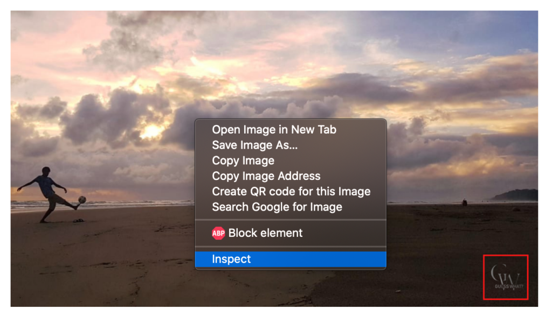Image resolution: width=552 pixels, height=315 pixels.
Task: Click the Block element menu entry
Action: tap(265, 233)
